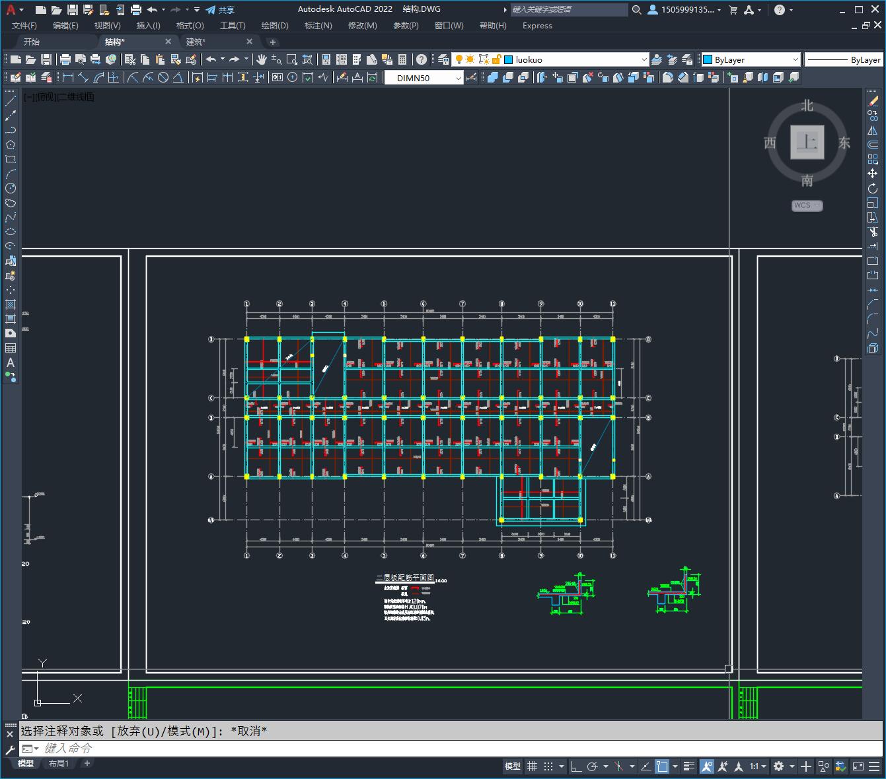The image size is (886, 779).
Task: Open the 标注(N) menu
Action: 318,25
